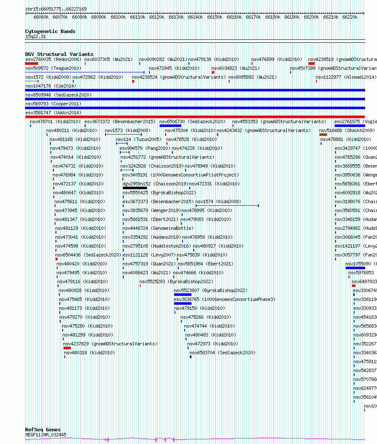Select red square under nsv6034823 (Wu2021)
377x444 pixels.
(213, 72)
